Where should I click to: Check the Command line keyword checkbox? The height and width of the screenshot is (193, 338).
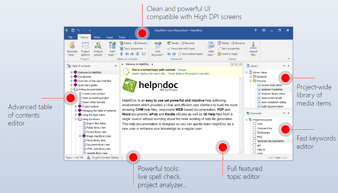(255, 128)
